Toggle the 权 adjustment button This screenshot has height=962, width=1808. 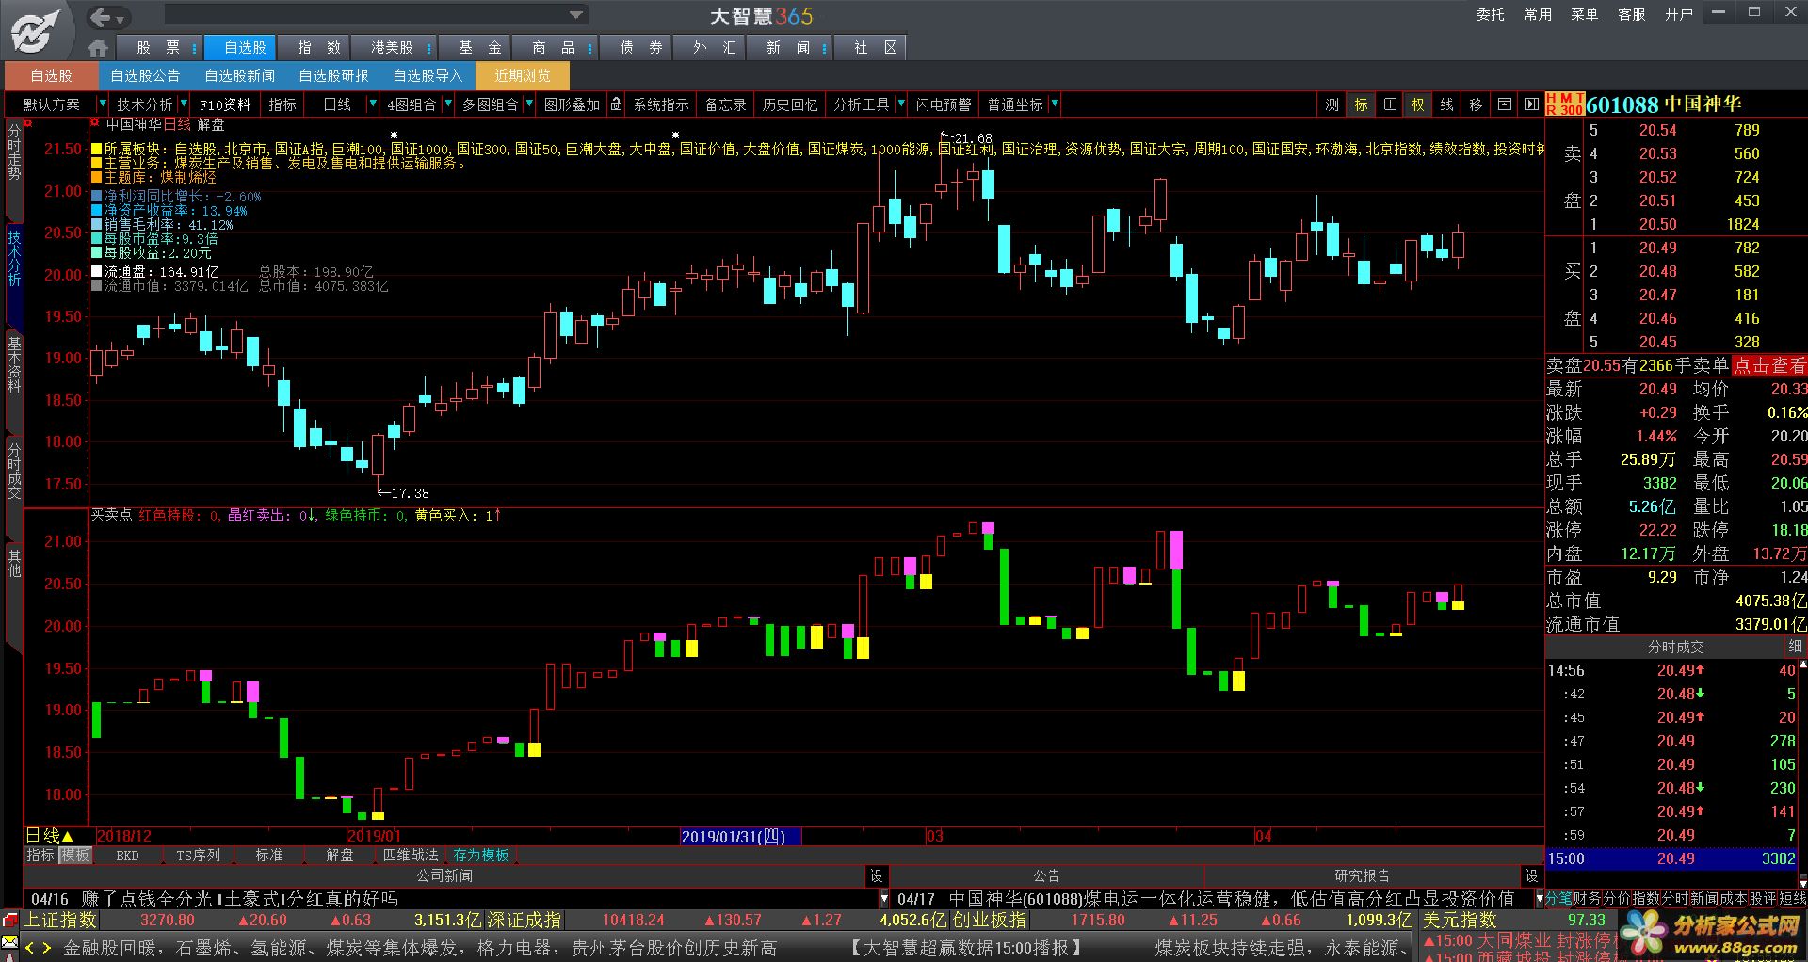point(1418,104)
